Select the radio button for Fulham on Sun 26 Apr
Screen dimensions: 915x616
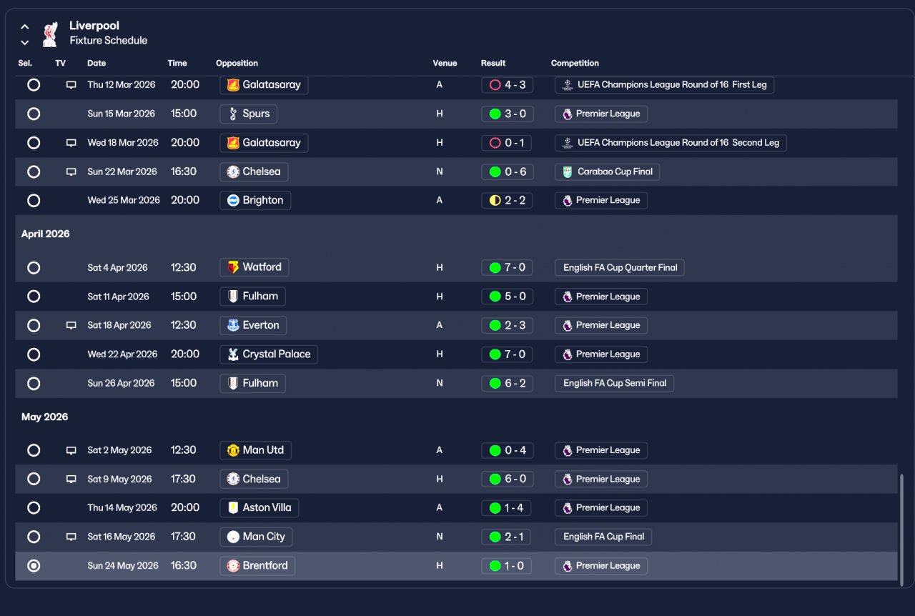click(34, 383)
